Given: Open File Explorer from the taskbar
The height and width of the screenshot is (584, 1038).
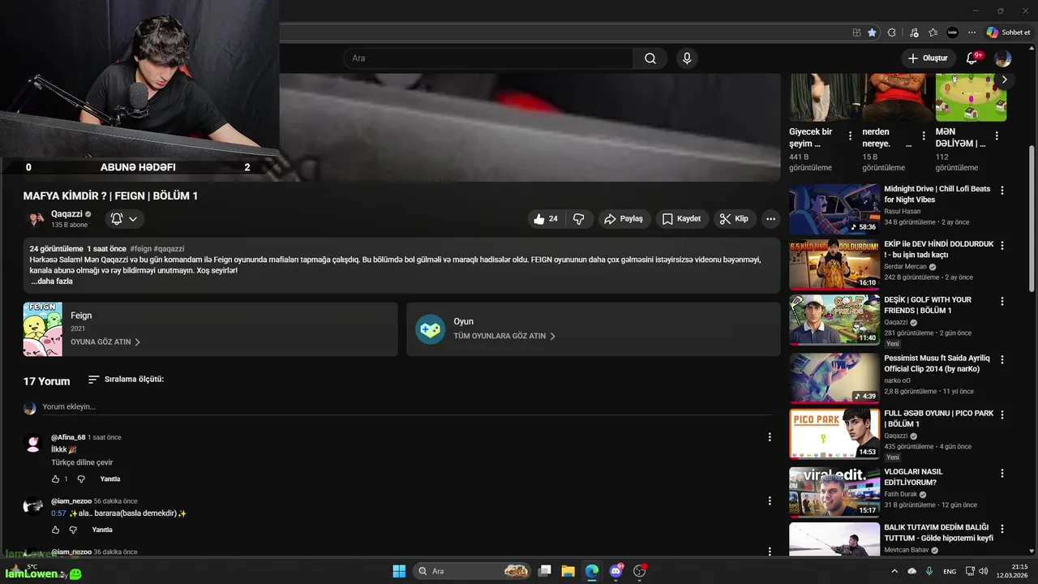Looking at the screenshot, I should click(568, 571).
